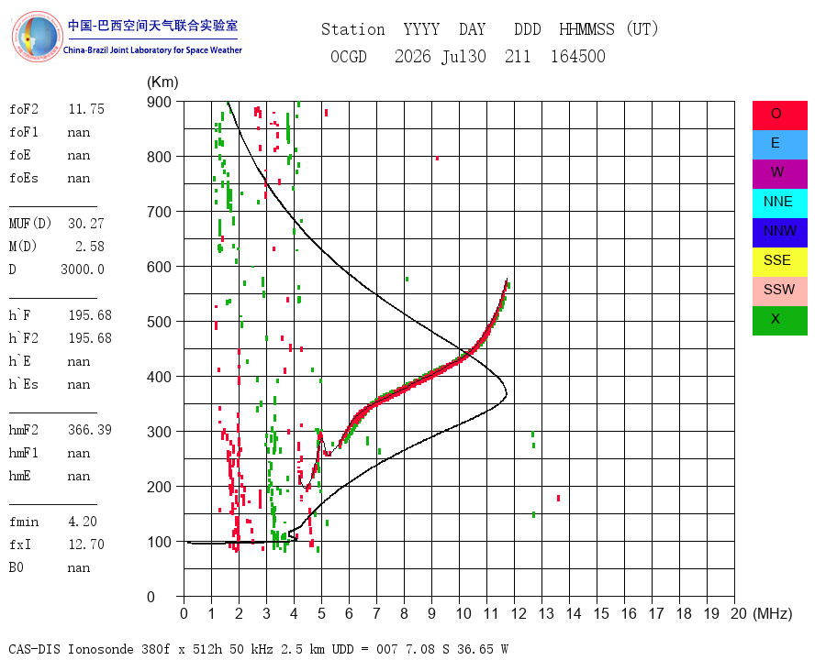Select the dark blue NNW legend swatch
Screen dimensions: 826x660
(x=779, y=233)
